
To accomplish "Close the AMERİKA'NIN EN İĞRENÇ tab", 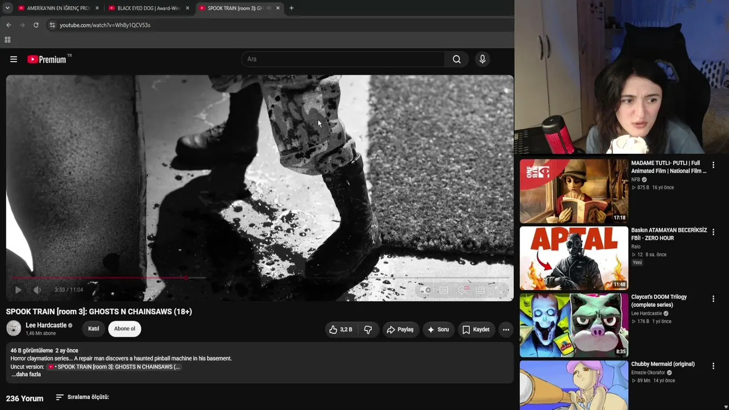I will 97,8.
